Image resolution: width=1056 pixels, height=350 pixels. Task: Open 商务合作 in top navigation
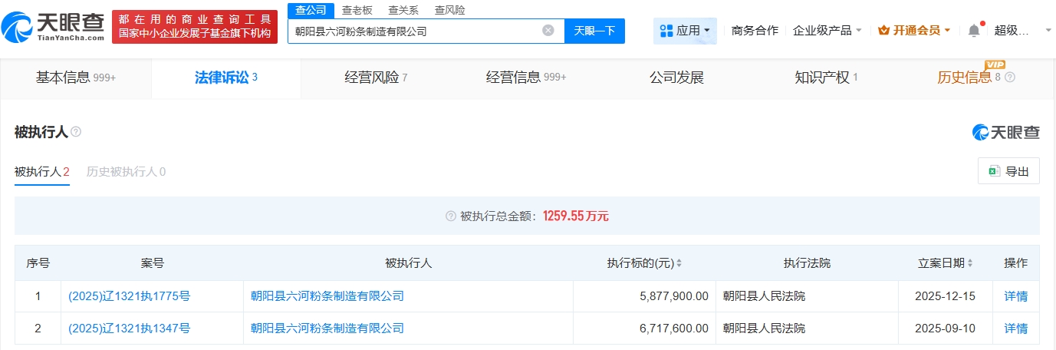[755, 31]
